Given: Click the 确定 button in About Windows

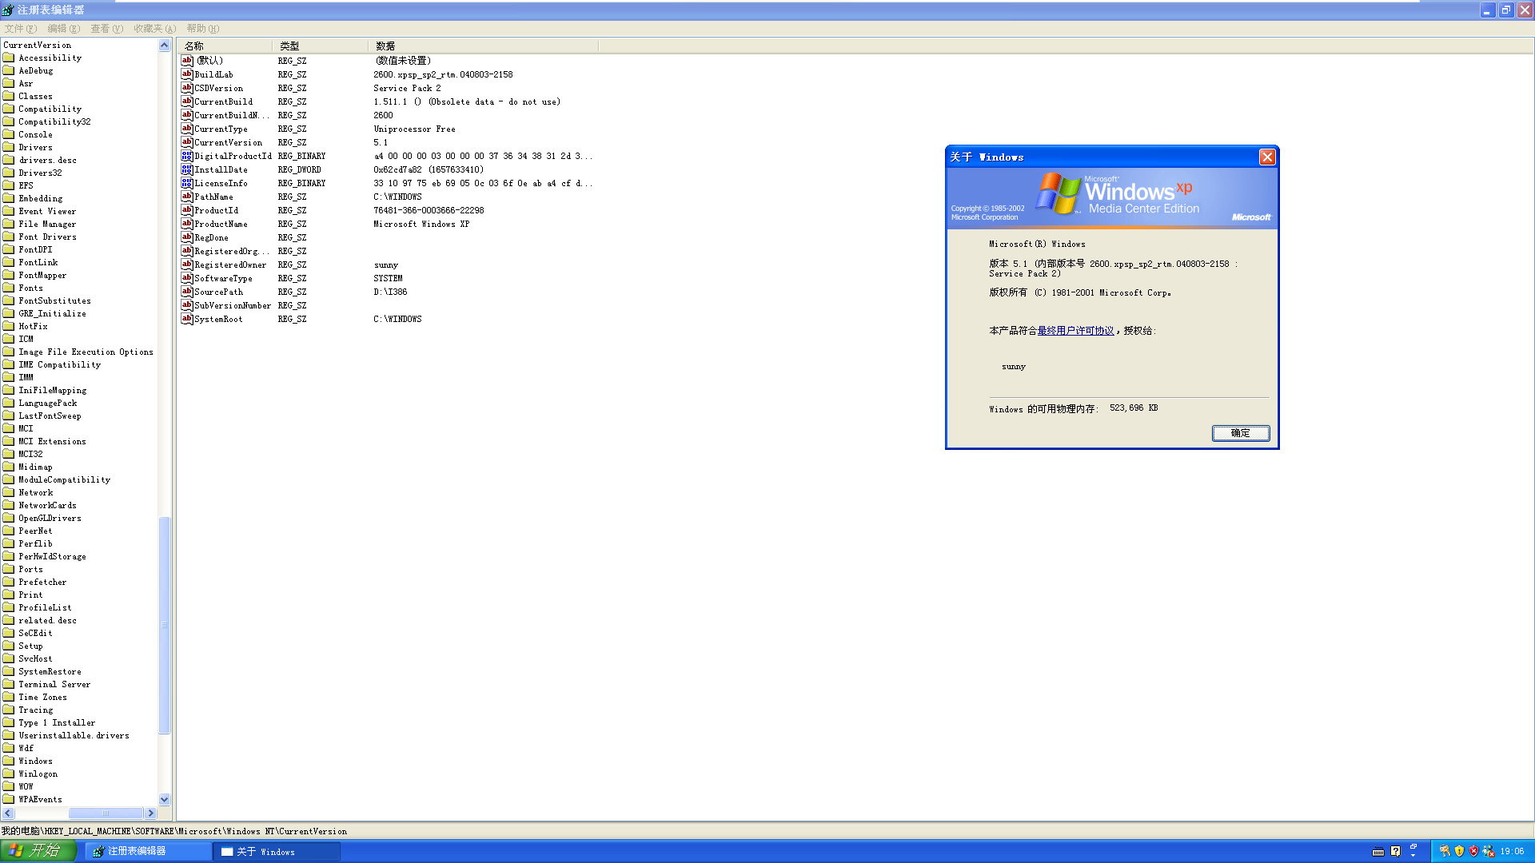Looking at the screenshot, I should pos(1240,433).
